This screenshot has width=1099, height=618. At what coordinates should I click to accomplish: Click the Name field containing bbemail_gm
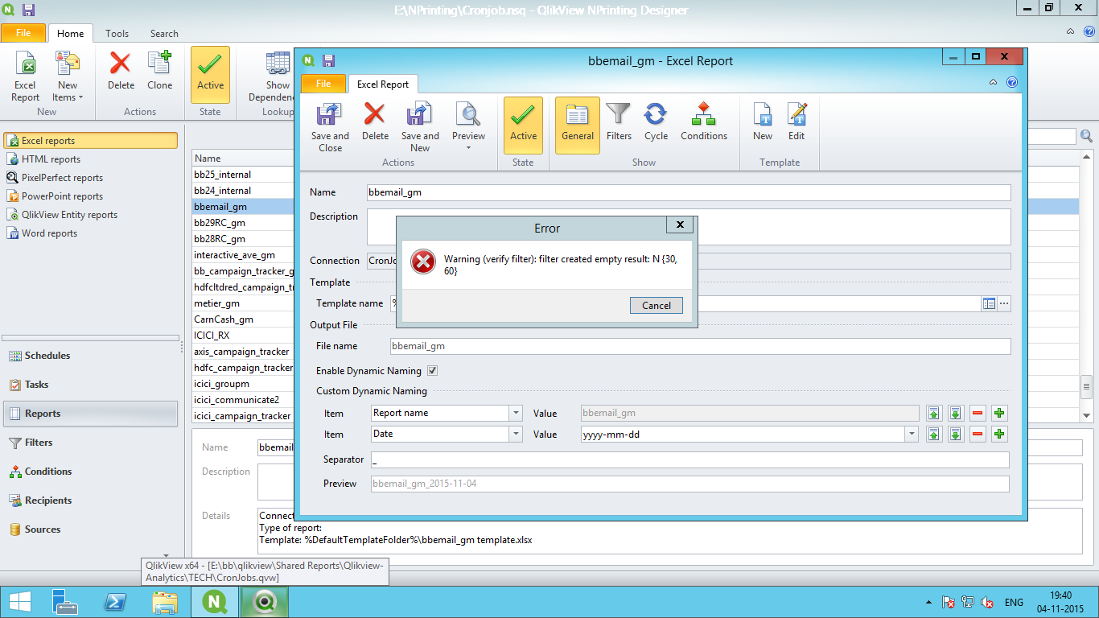coord(688,192)
